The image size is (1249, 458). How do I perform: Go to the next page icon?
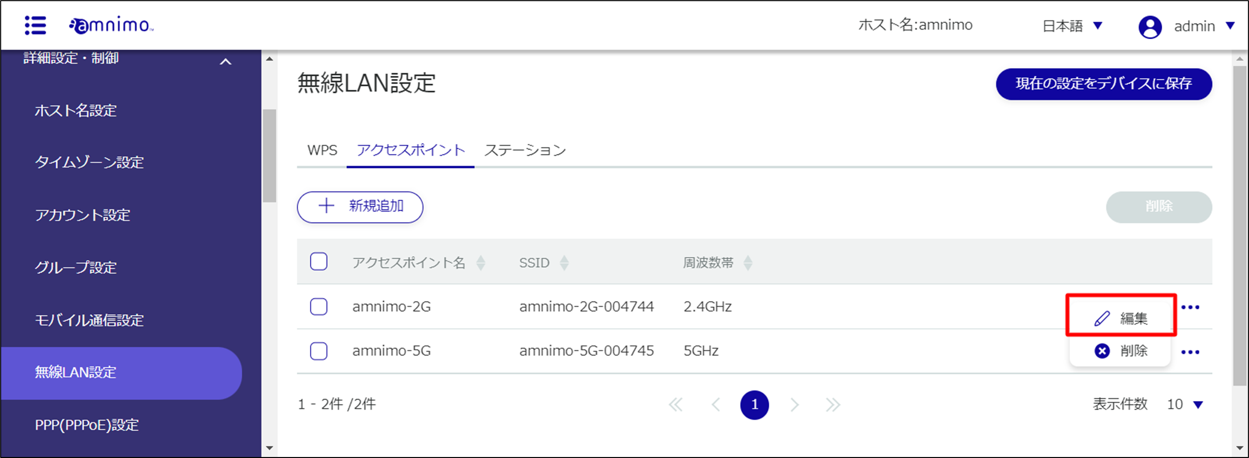pos(794,405)
